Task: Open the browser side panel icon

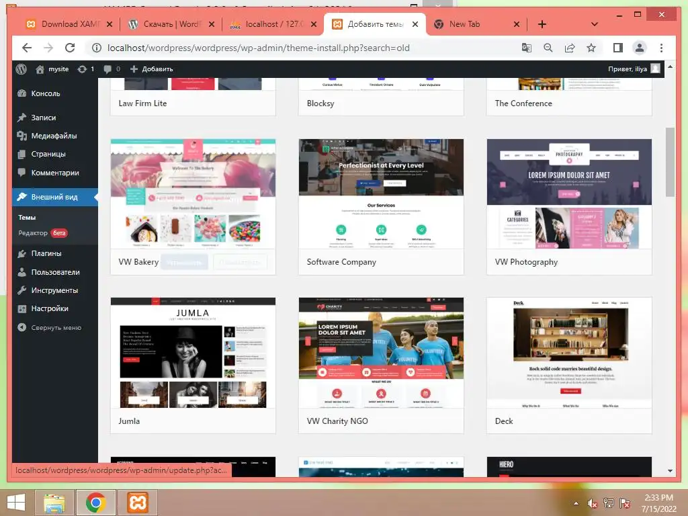Action: pos(618,48)
